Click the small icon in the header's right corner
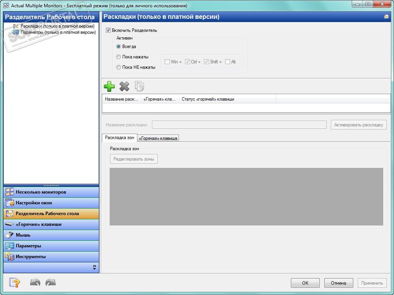The width and height of the screenshot is (394, 295). click(386, 17)
